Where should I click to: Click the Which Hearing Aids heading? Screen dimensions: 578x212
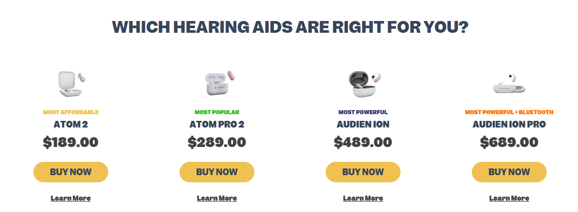(x=290, y=27)
